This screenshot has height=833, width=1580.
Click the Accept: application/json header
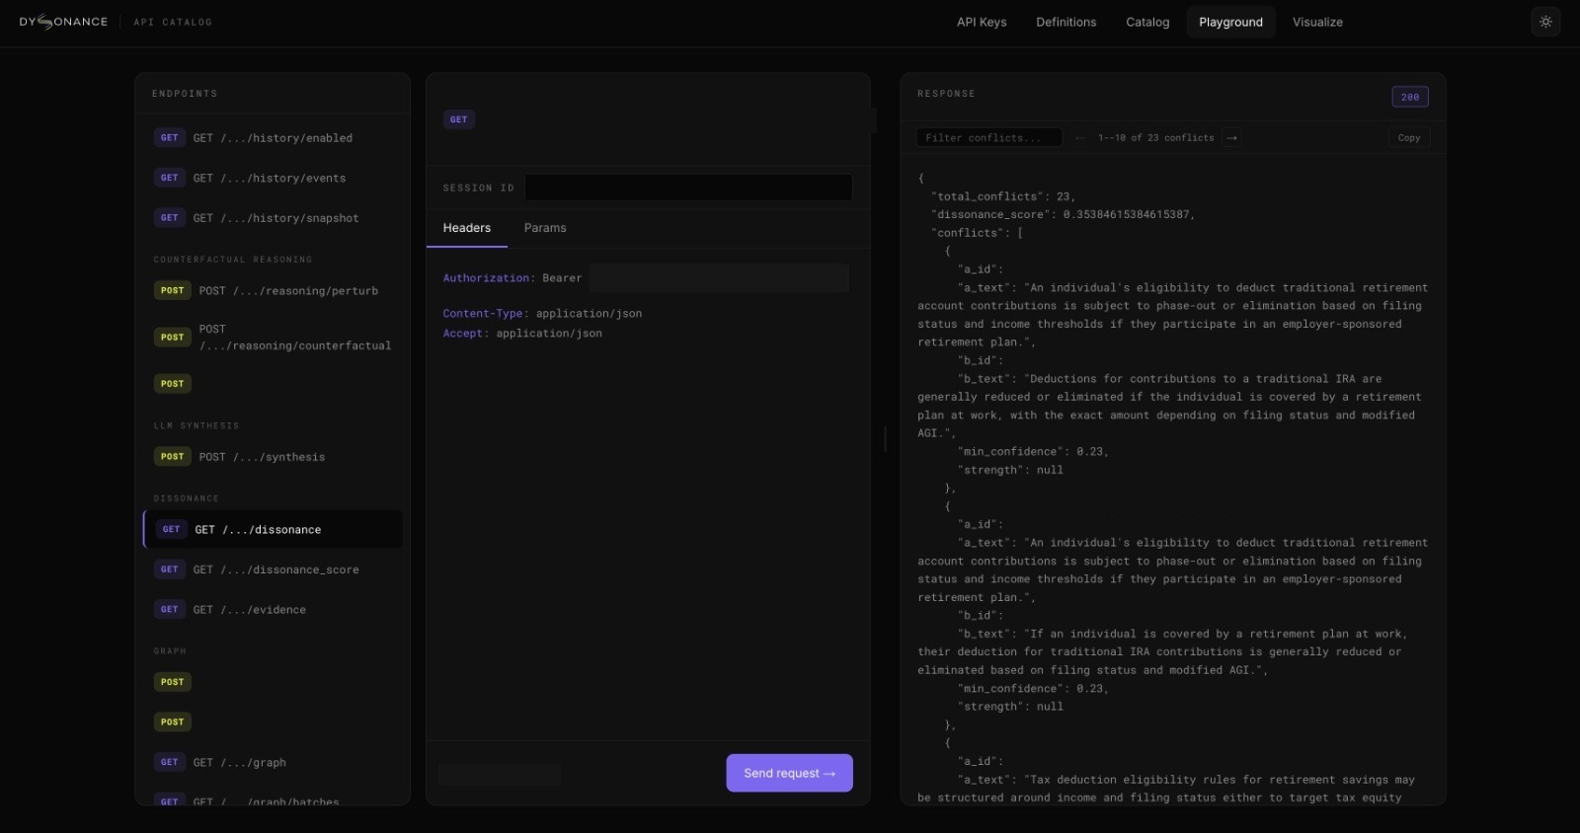point(522,334)
